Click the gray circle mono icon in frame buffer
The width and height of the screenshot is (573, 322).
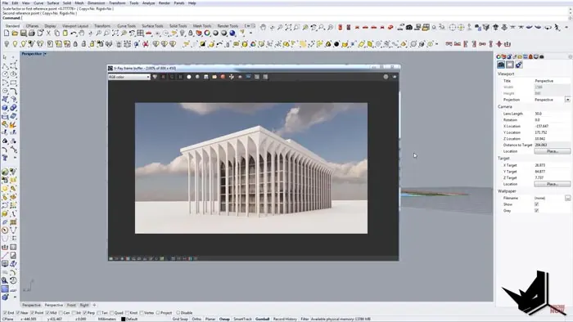[197, 77]
